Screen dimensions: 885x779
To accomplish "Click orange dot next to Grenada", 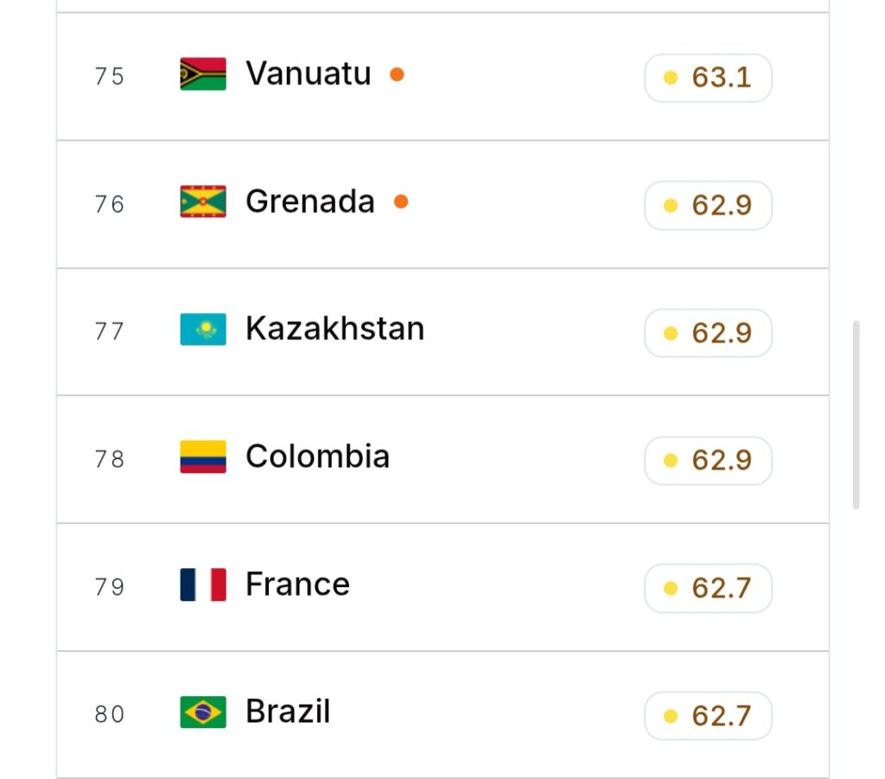I will [x=401, y=201].
